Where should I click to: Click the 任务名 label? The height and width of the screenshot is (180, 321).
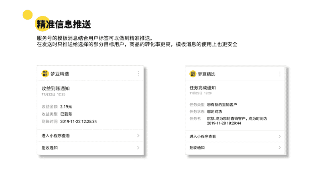[195, 118]
